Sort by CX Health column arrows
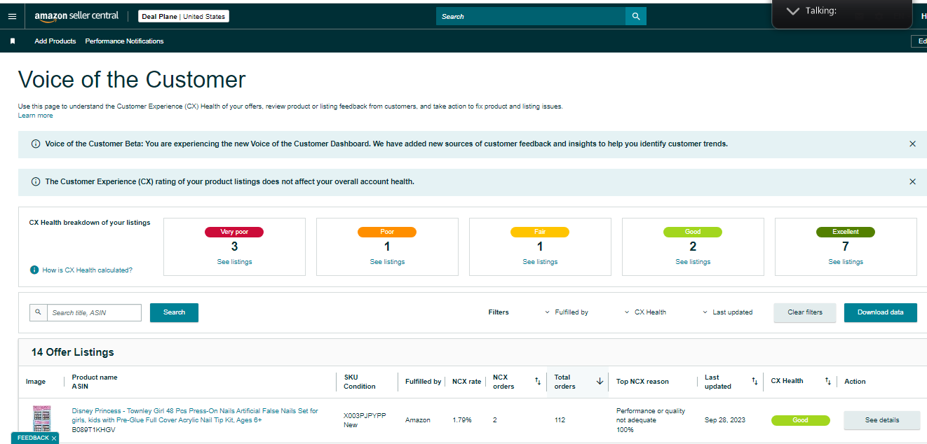Viewport: 927px width, 444px height. point(827,381)
